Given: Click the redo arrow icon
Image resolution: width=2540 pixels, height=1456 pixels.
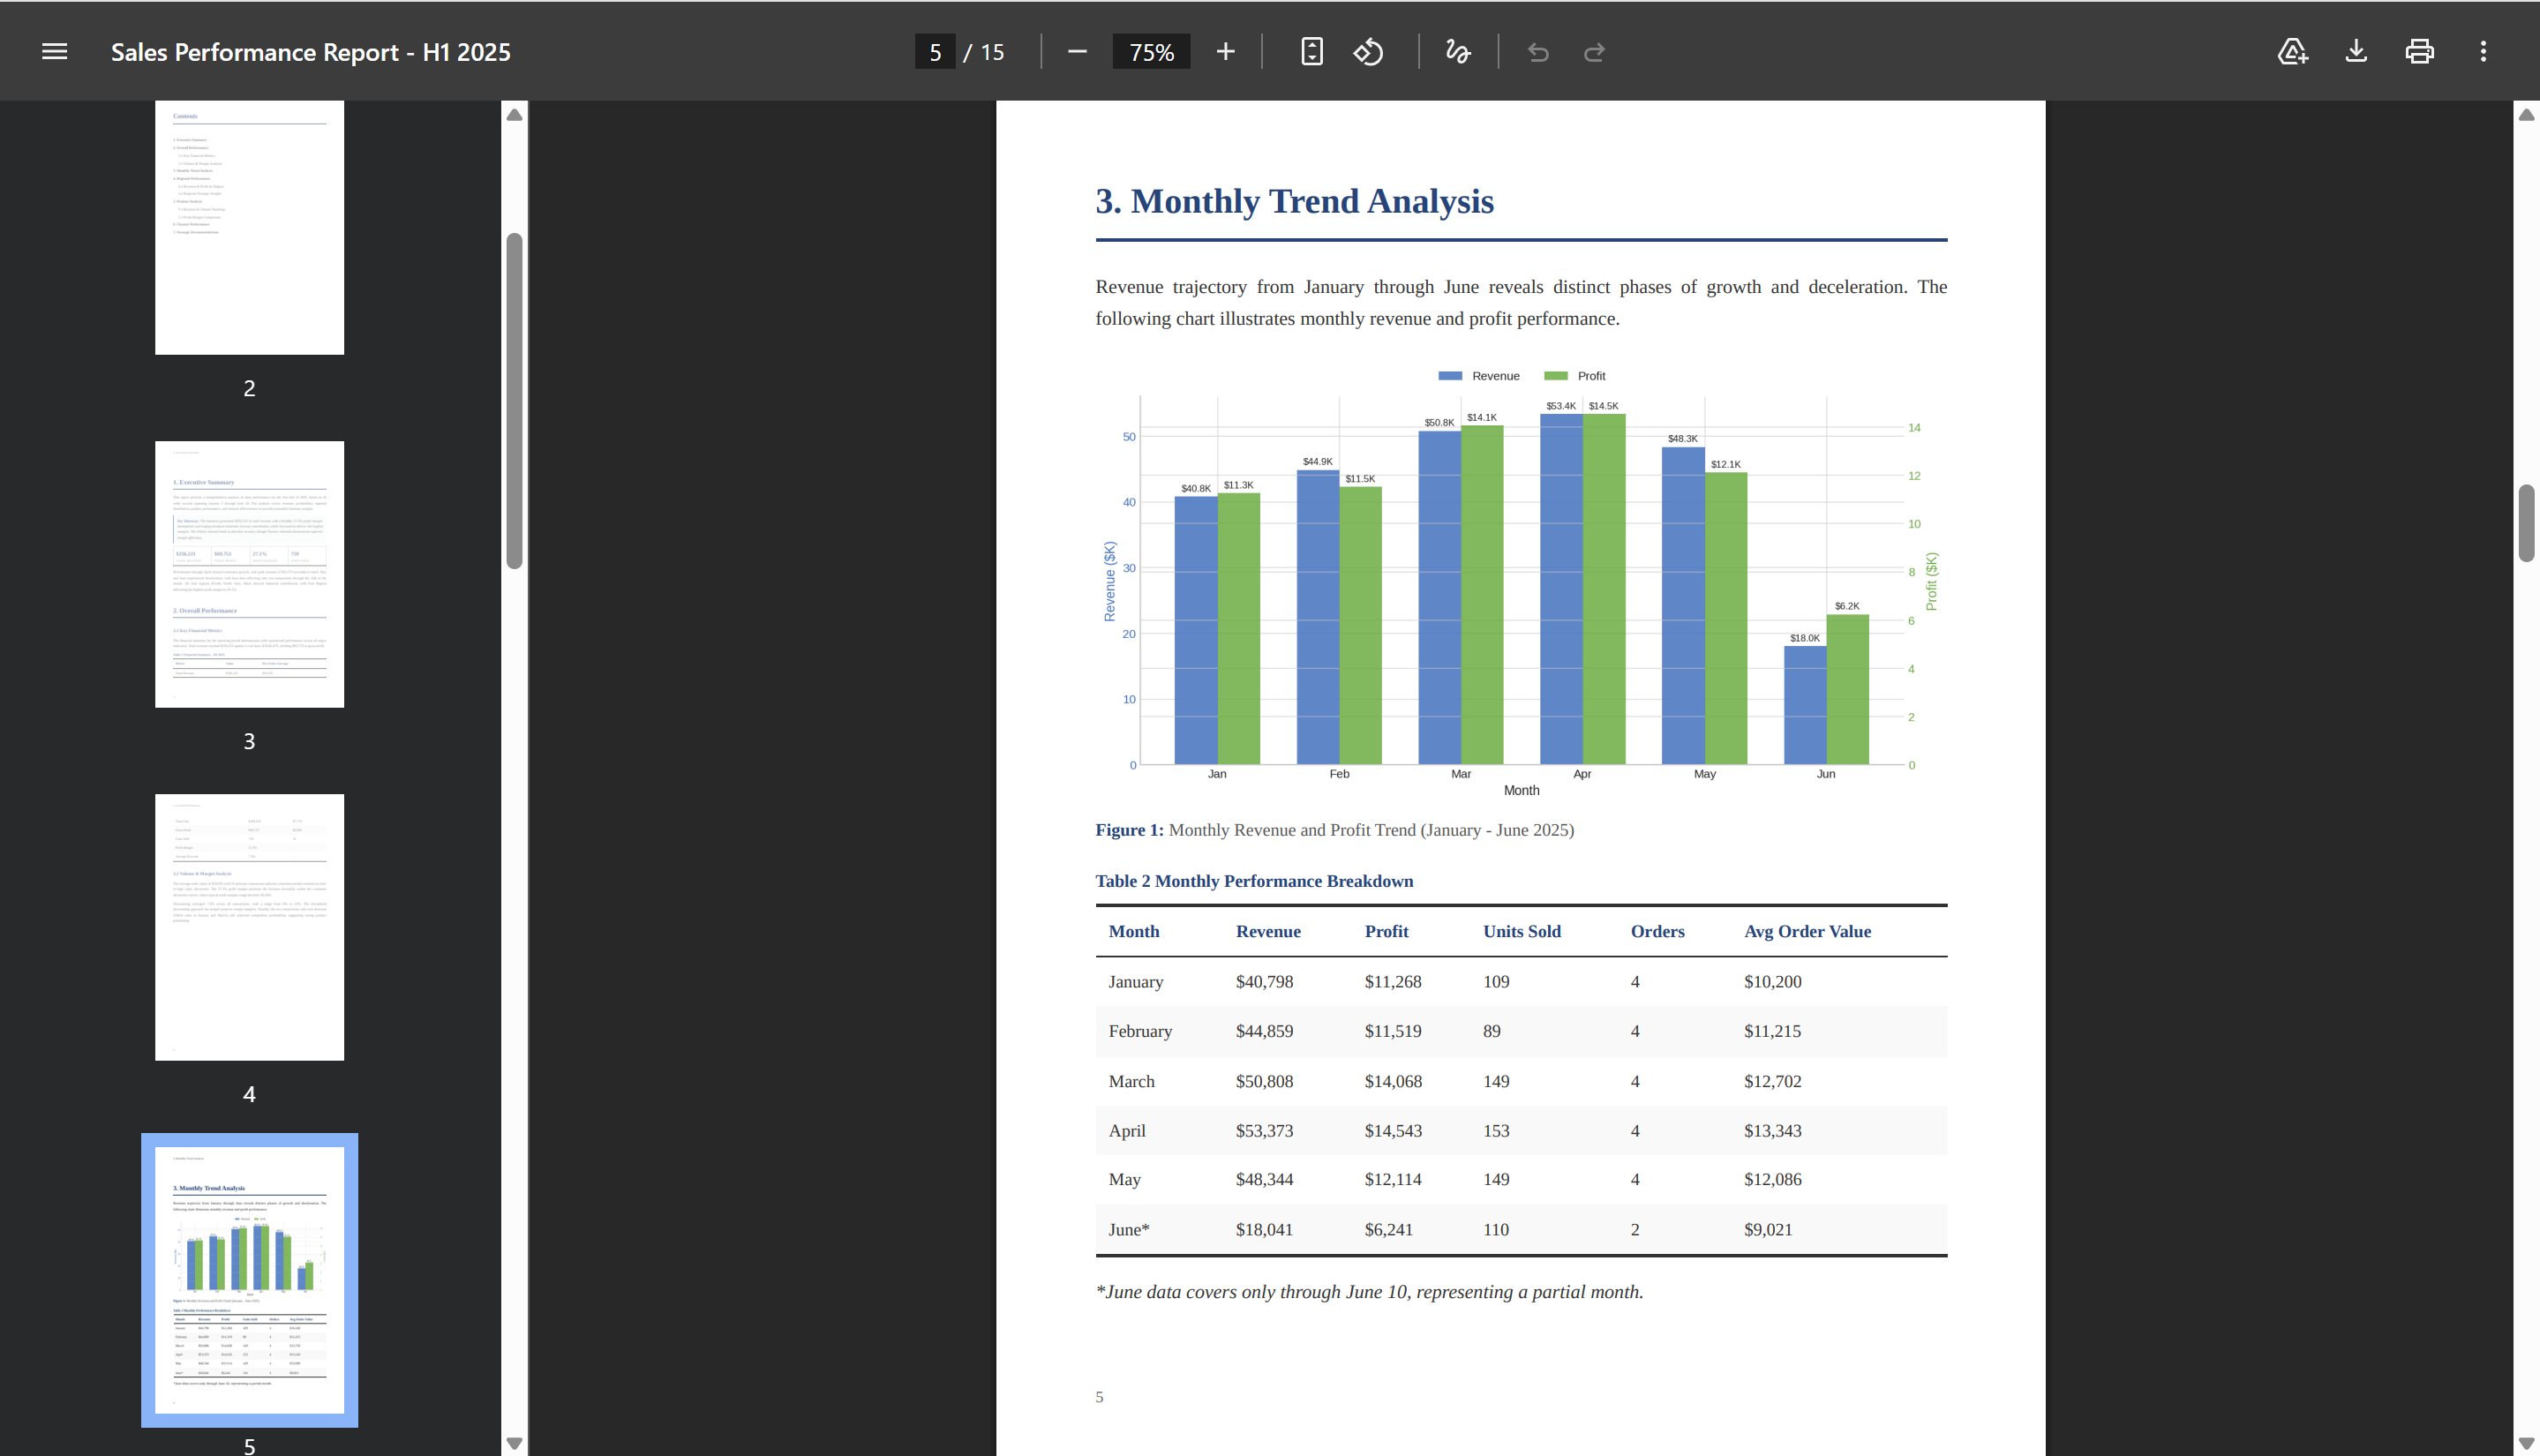Looking at the screenshot, I should (x=1595, y=52).
